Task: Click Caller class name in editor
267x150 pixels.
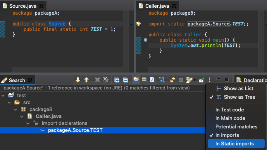Action: 193,35
